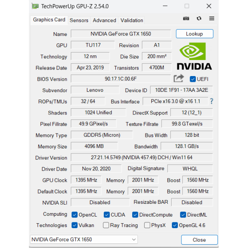Click the Close button
Viewport: 248px width, 248px height.
pyautogui.click(x=199, y=240)
